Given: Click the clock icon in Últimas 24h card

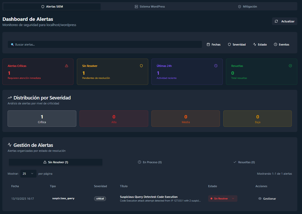Looking at the screenshot, I should [216, 66].
